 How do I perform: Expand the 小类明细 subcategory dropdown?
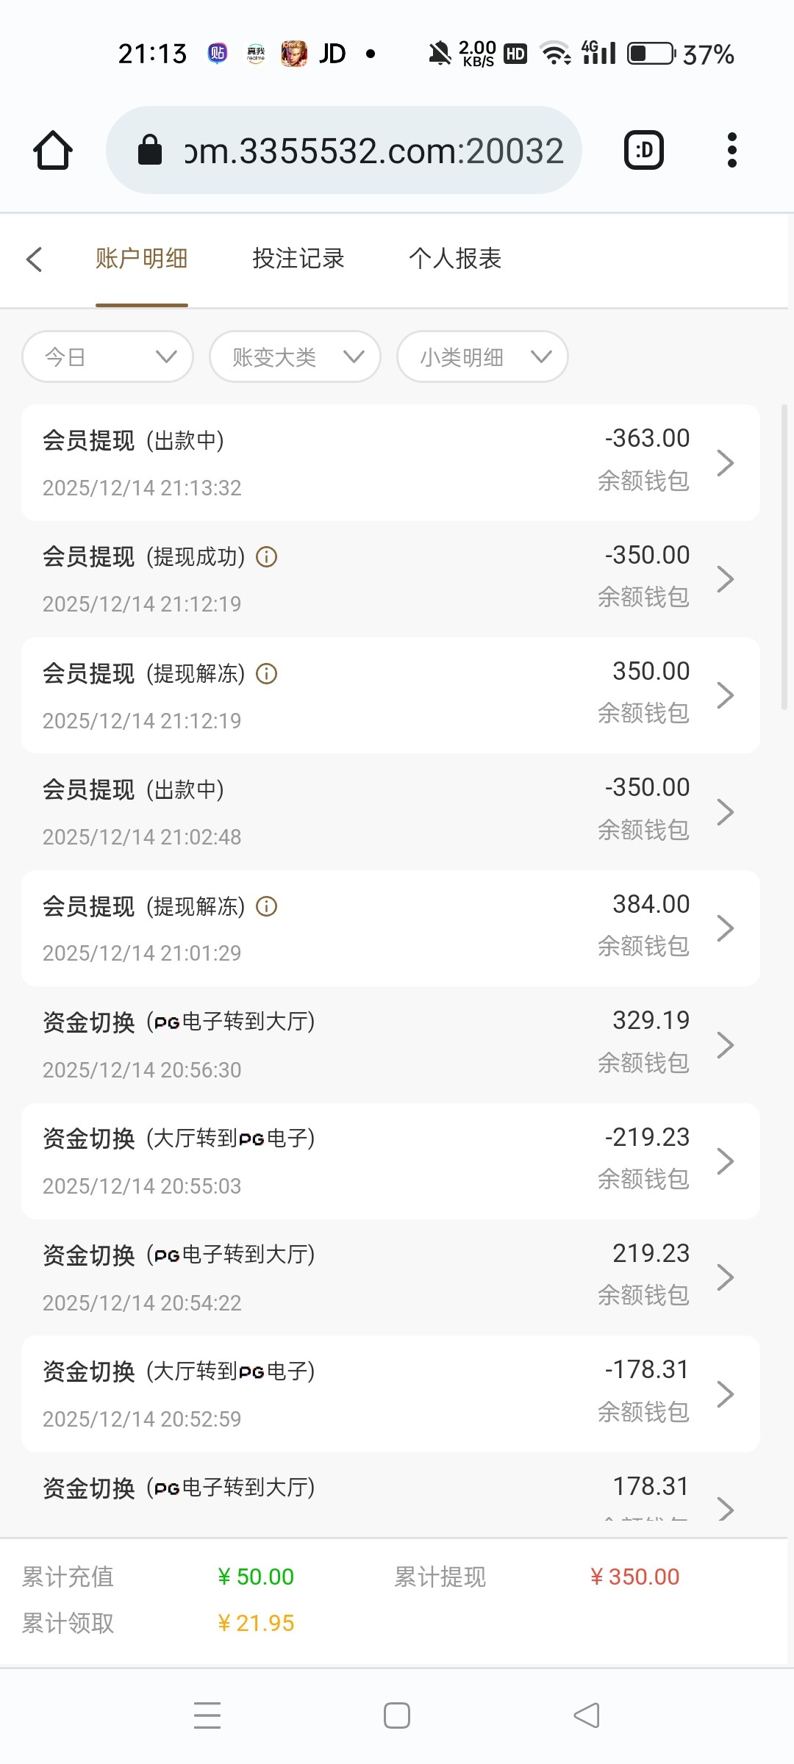click(482, 357)
